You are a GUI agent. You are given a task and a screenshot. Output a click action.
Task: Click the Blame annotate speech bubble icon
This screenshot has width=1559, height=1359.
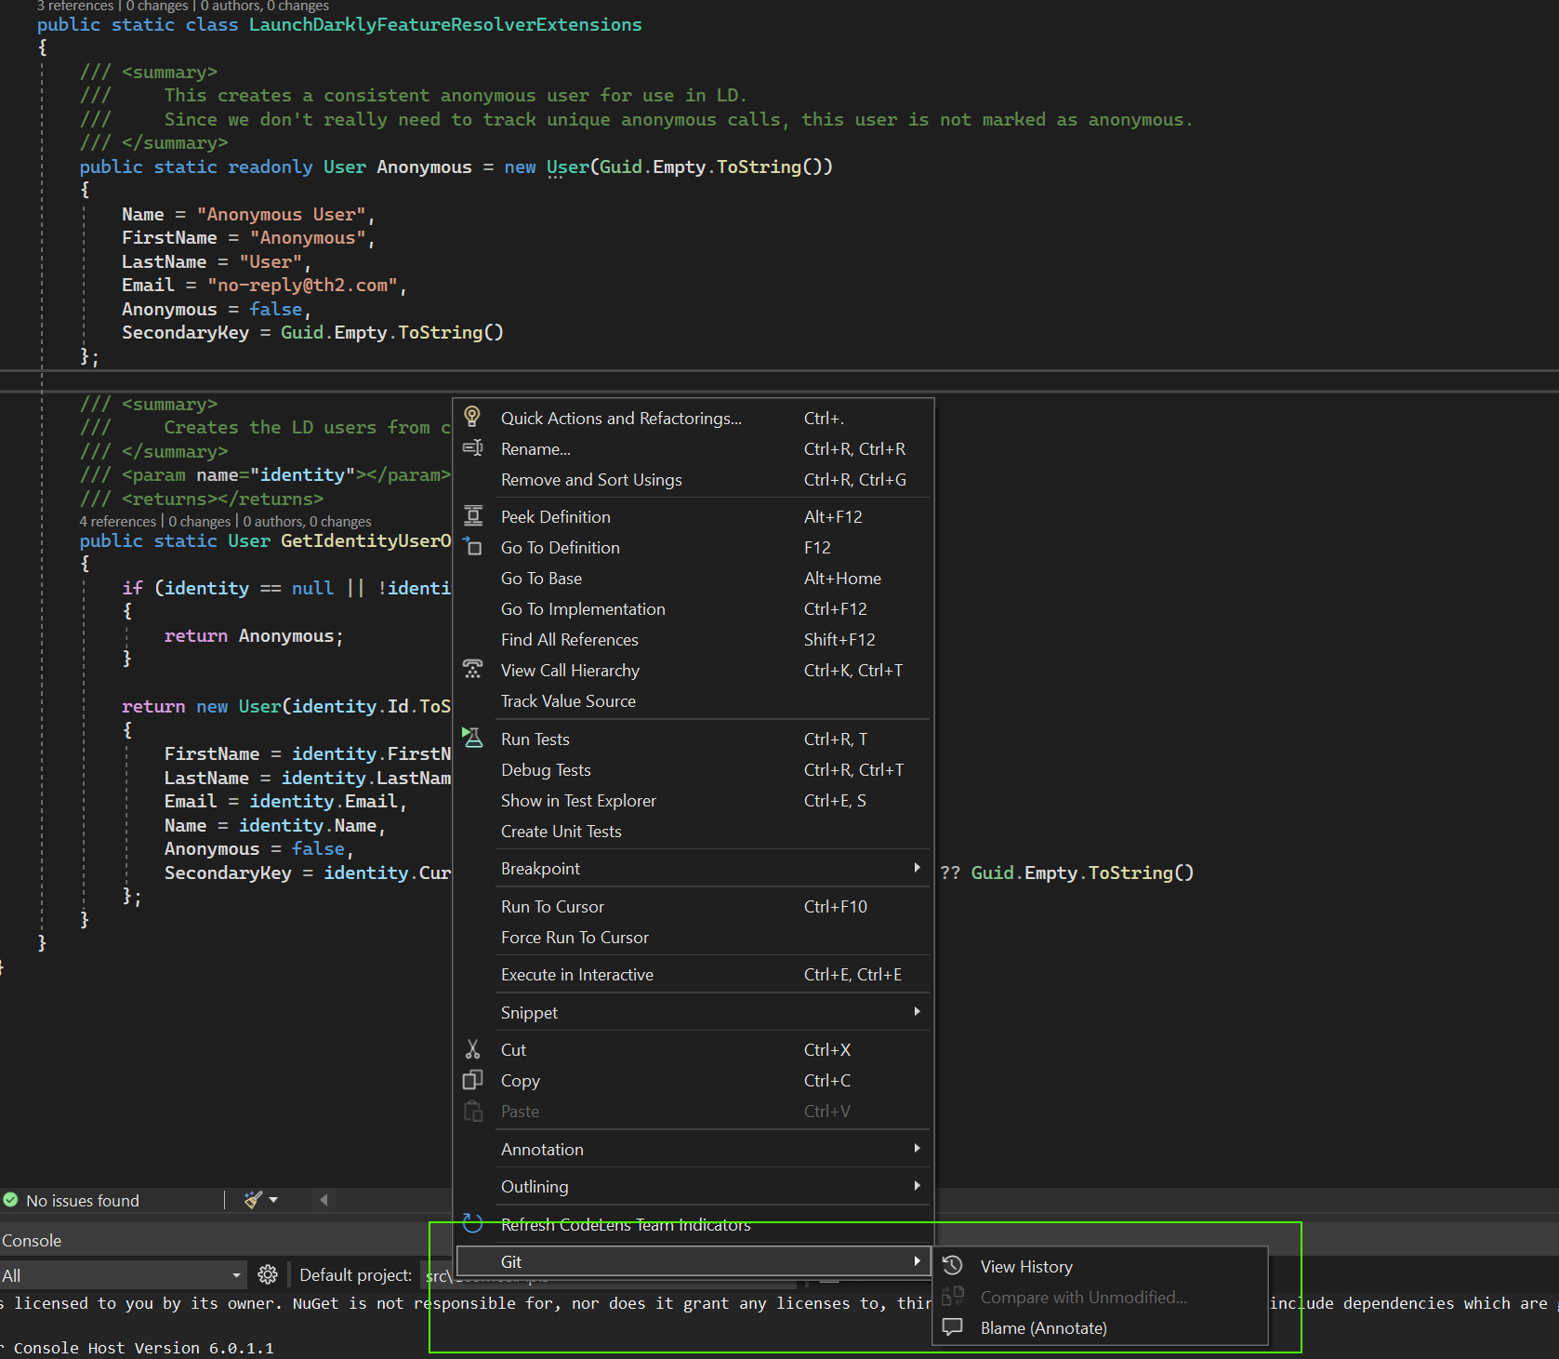pos(952,1327)
